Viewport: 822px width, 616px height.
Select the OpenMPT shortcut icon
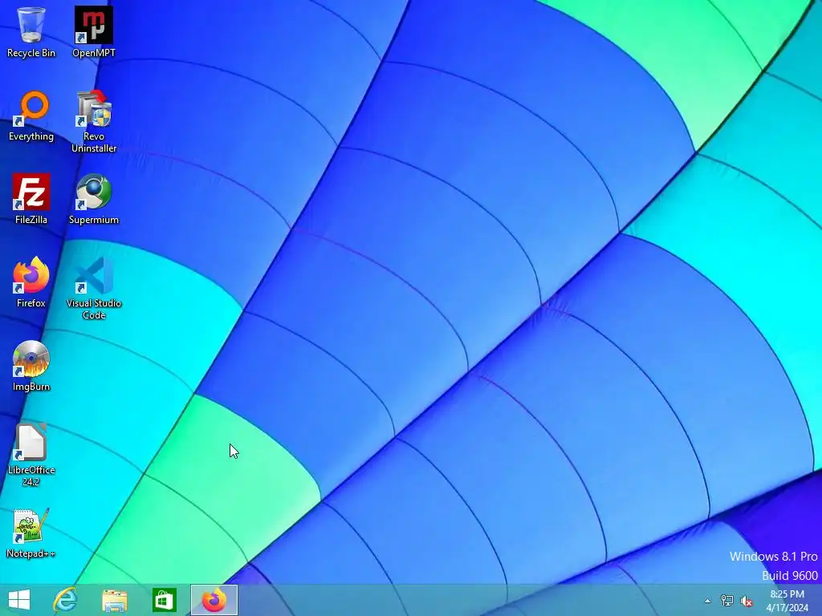point(94,32)
